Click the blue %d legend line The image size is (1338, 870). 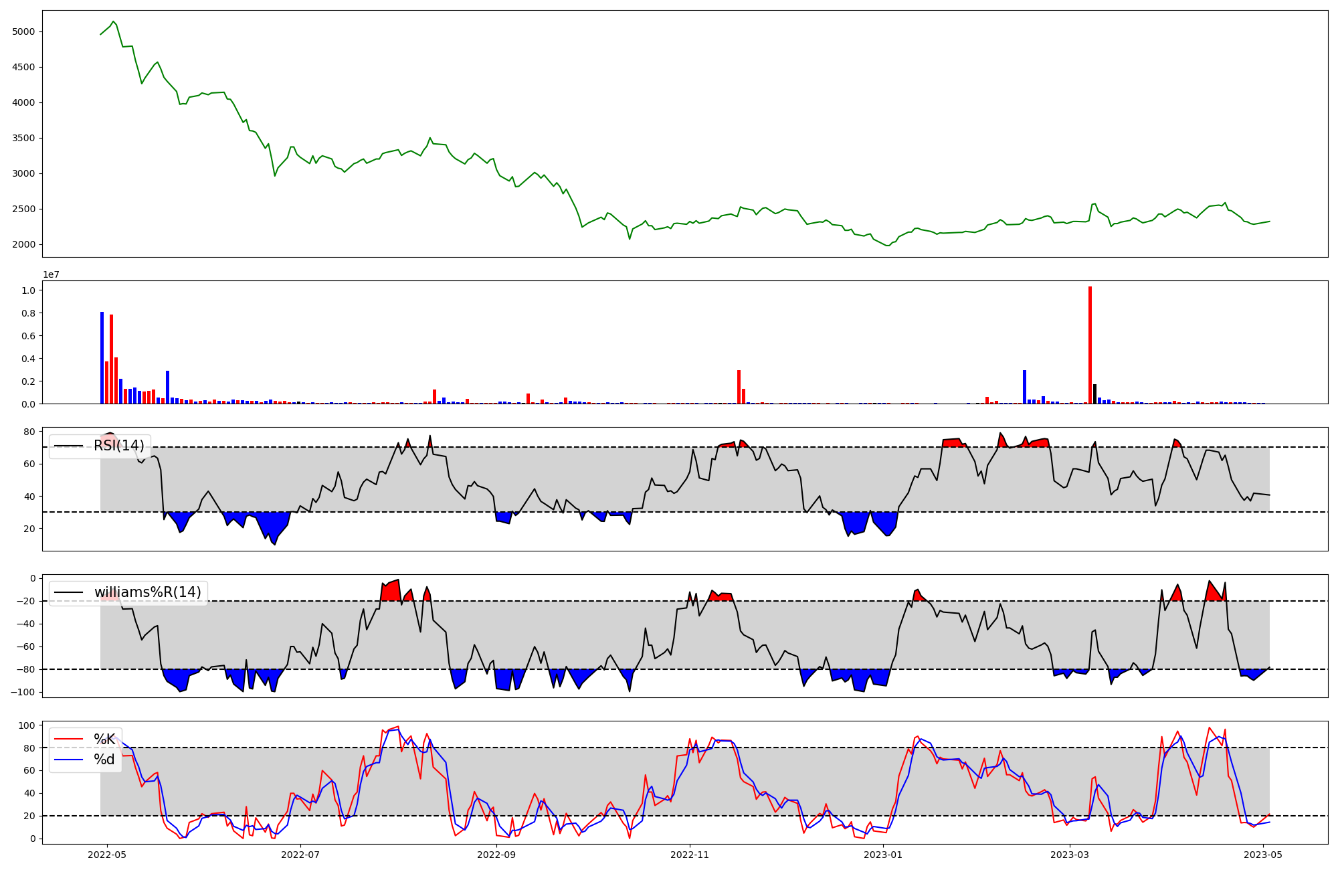[68, 760]
